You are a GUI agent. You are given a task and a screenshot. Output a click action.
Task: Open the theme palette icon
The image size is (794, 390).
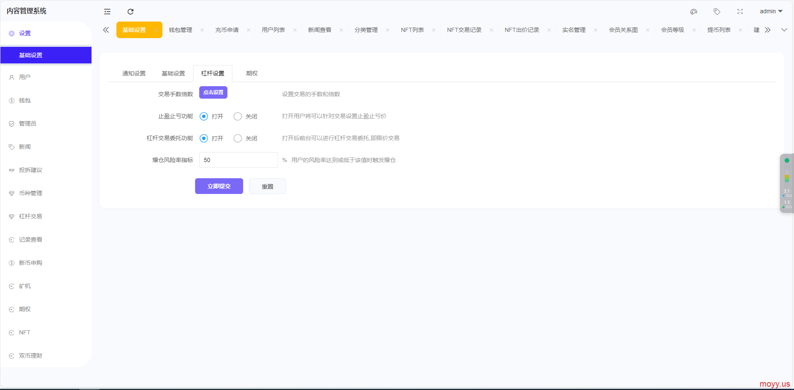[694, 12]
